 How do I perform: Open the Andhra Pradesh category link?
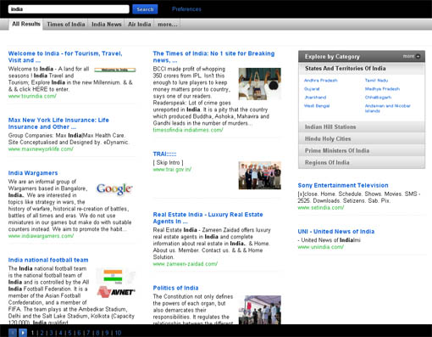click(x=321, y=81)
